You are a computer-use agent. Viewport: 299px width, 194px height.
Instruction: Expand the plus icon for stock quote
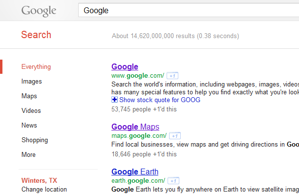(x=114, y=100)
